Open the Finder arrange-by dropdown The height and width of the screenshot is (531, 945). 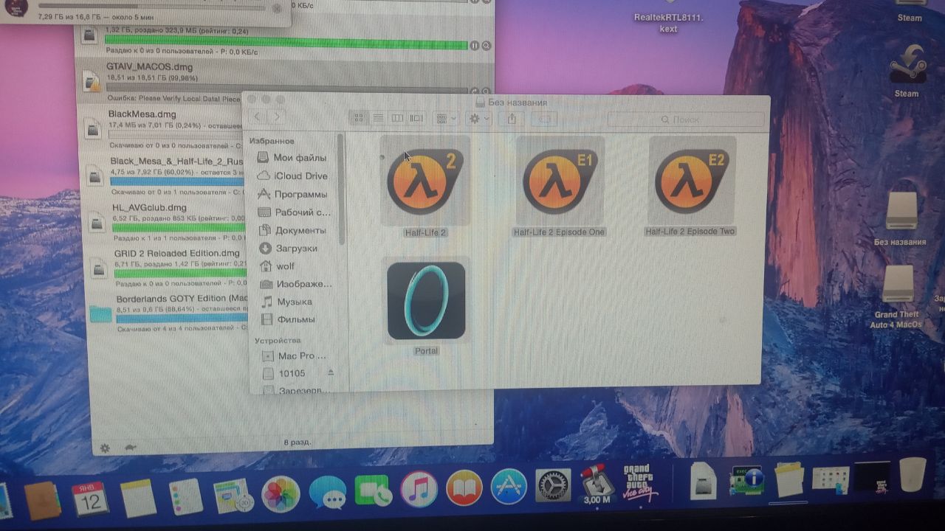coord(446,118)
